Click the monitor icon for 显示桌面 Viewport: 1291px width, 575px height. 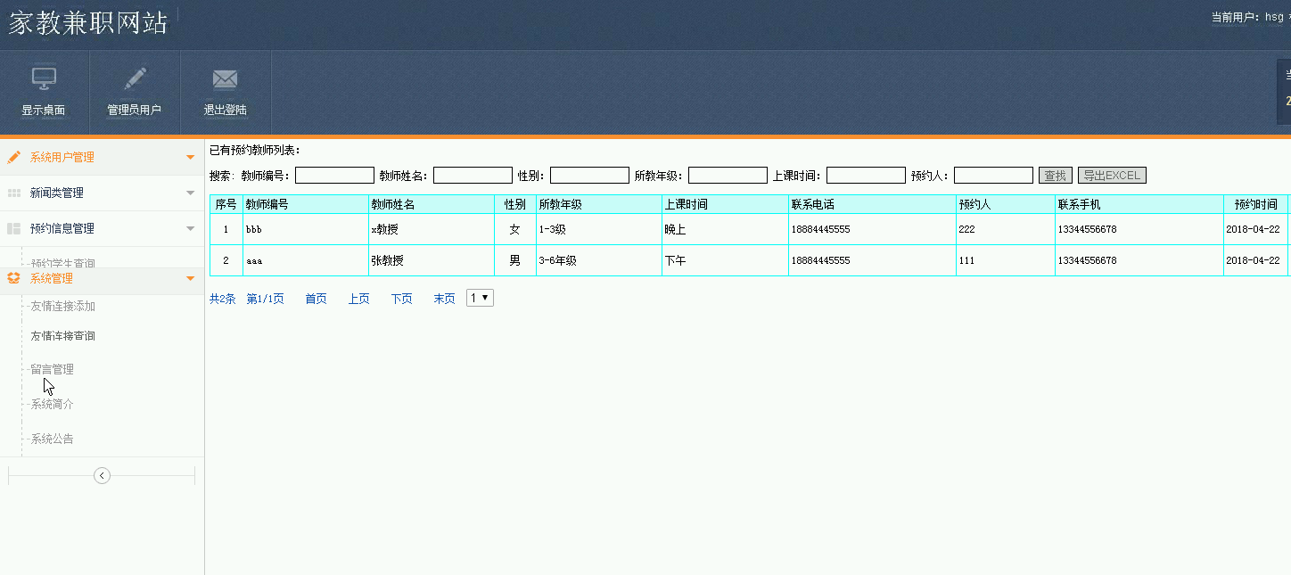click(x=44, y=78)
